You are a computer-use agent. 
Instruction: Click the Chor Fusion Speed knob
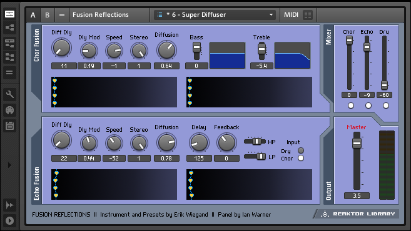(x=114, y=51)
